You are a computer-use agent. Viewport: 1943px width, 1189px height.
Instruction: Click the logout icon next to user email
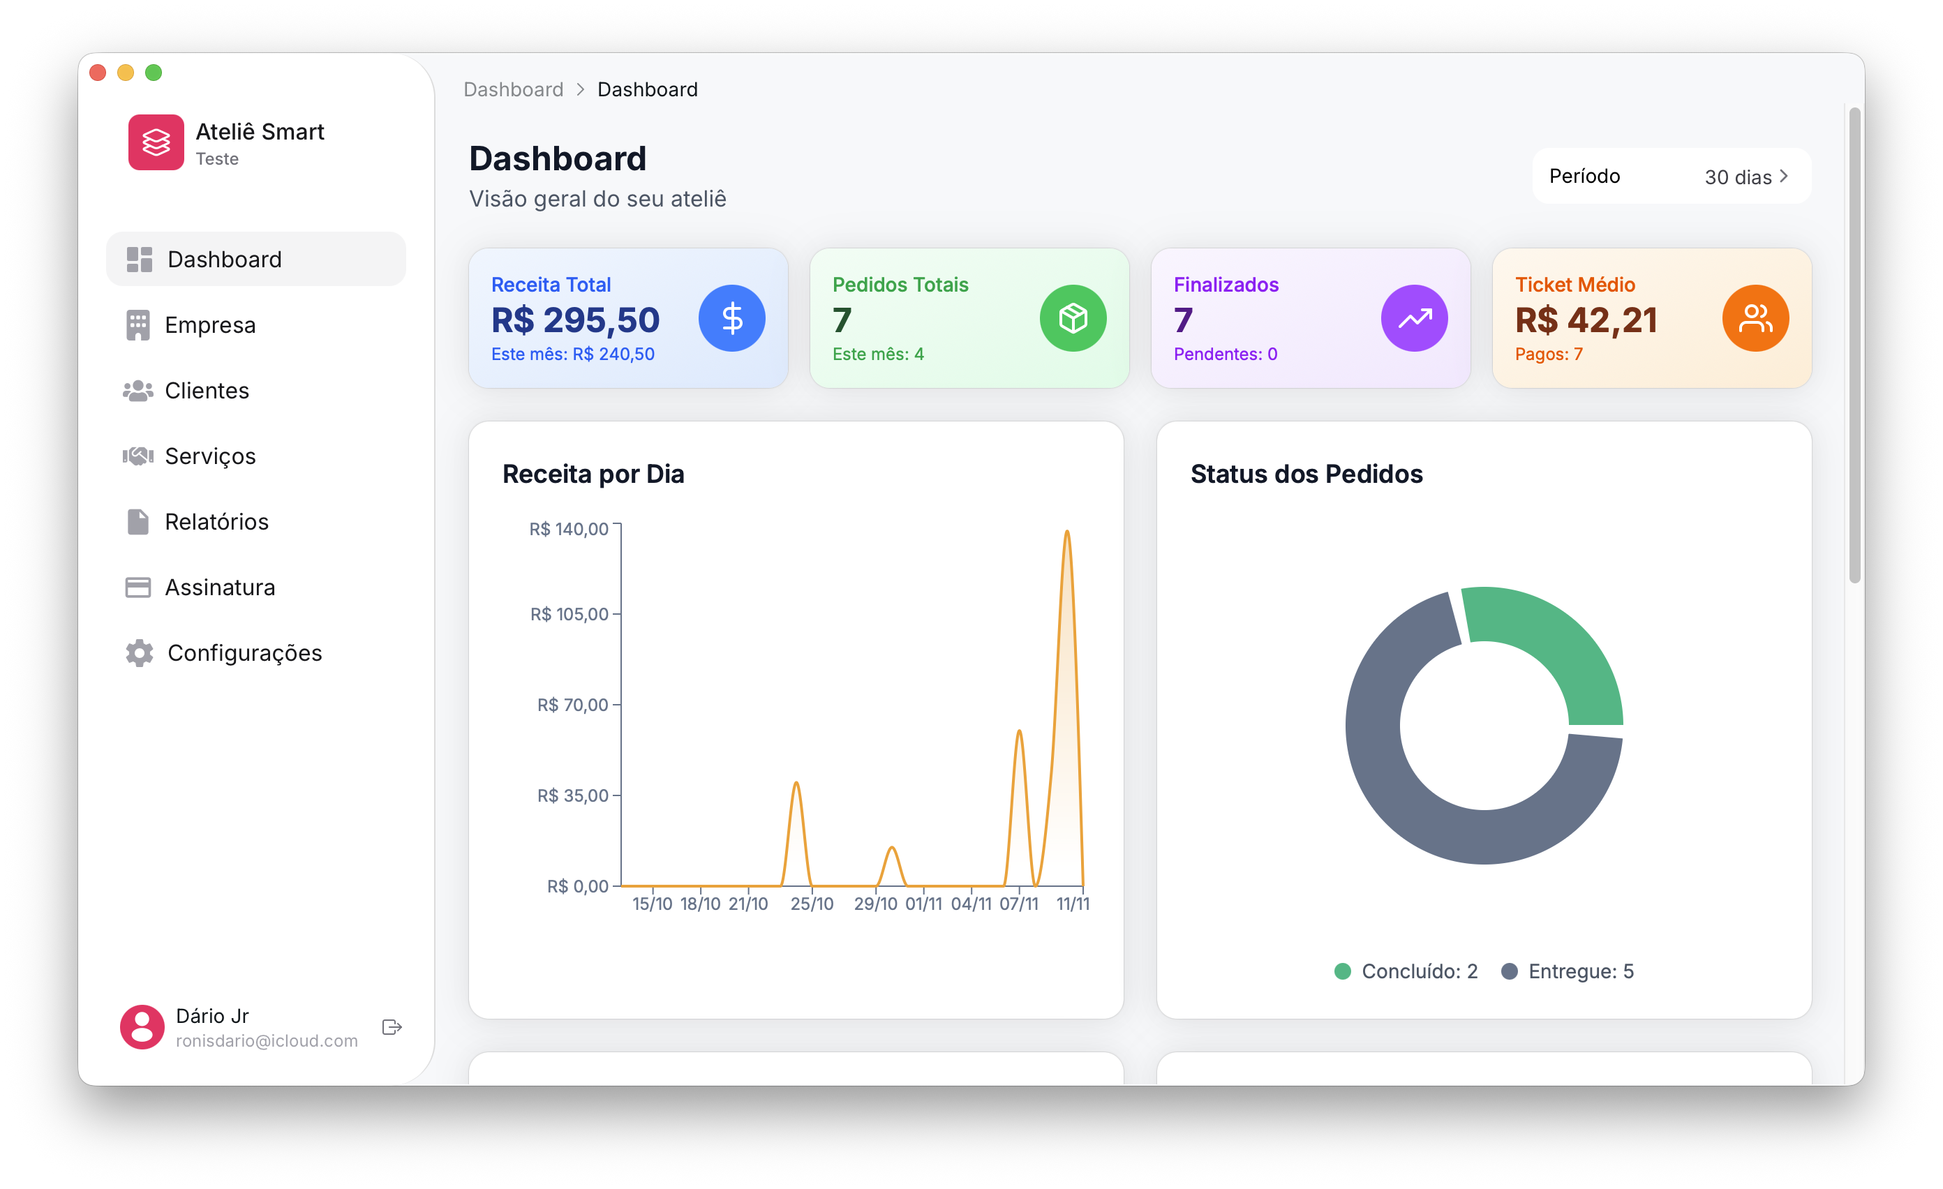click(392, 1026)
